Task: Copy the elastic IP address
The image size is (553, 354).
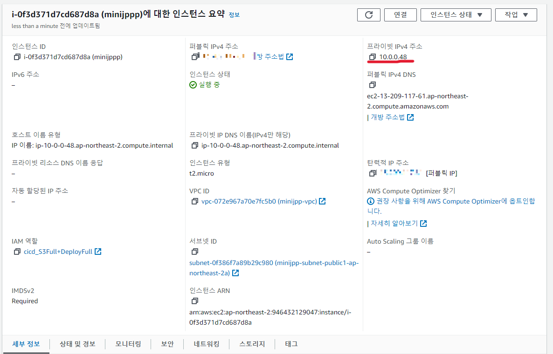Action: pos(373,173)
